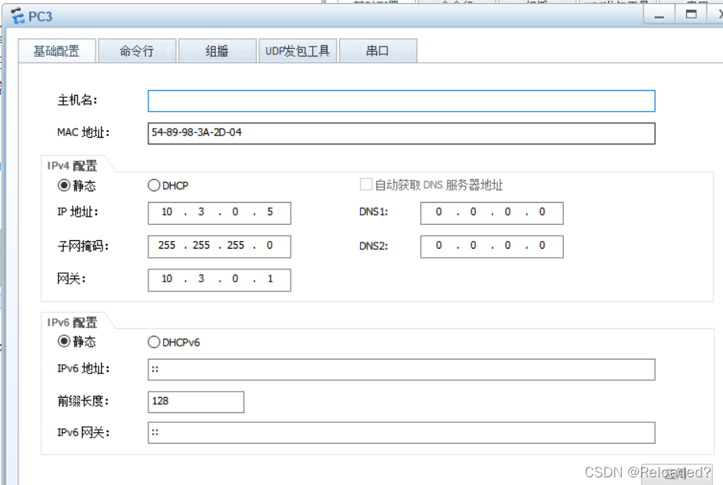The height and width of the screenshot is (485, 723).
Task: Click the 前缀长度 field showing 128
Action: (196, 402)
